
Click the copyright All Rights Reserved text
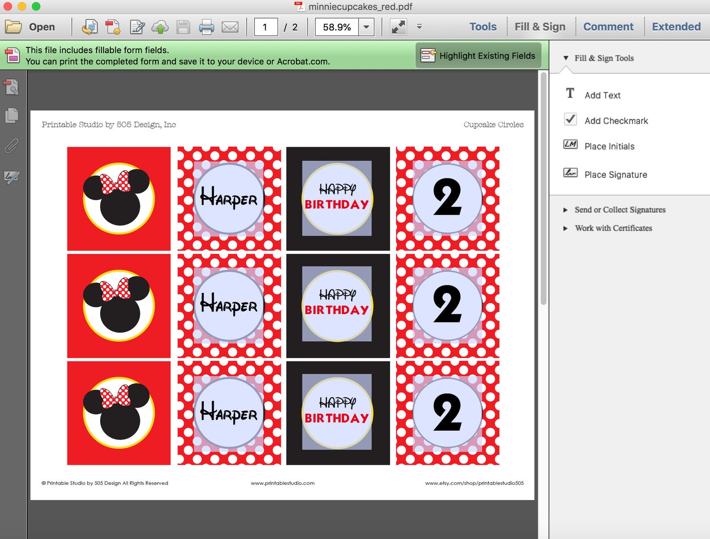105,483
